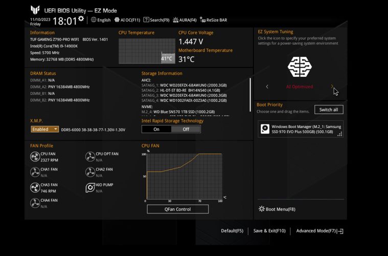Select Windows Boot Manager boot entry
Image resolution: width=388 pixels, height=256 pixels.
(301, 129)
